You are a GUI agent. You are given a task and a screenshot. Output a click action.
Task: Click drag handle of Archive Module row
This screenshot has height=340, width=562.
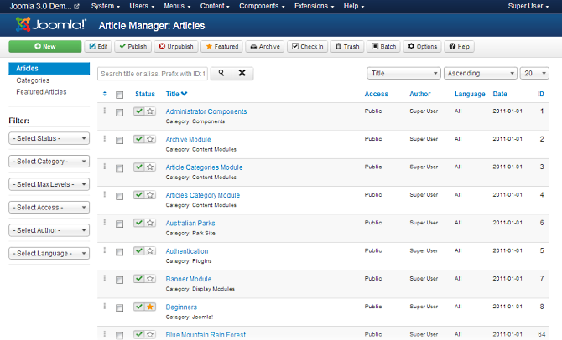[105, 138]
